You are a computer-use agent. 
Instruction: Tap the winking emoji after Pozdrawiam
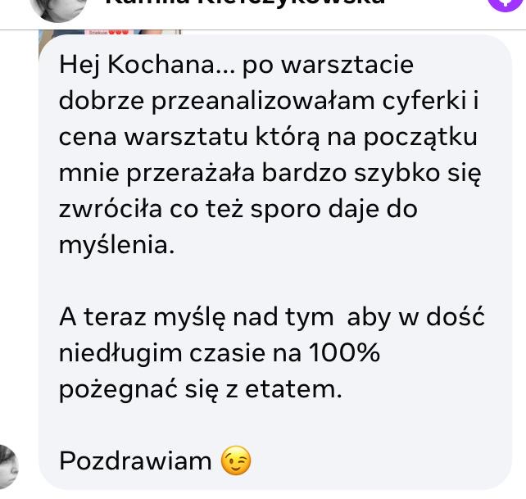click(236, 460)
